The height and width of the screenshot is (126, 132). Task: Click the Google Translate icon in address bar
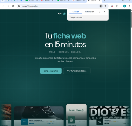click(x=101, y=6)
